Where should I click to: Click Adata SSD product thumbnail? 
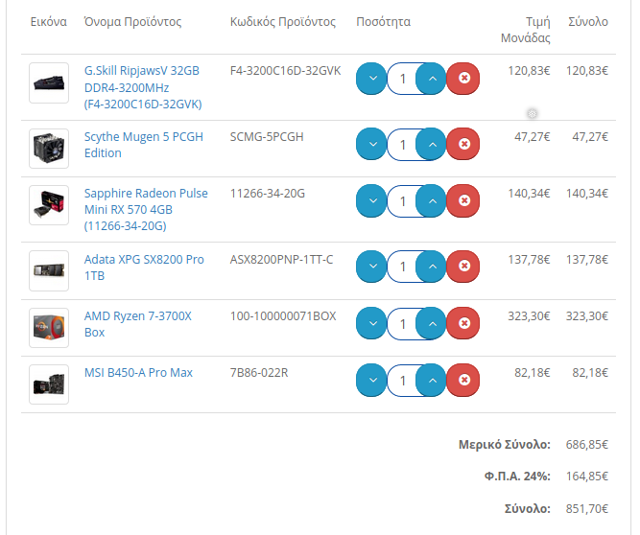point(49,270)
